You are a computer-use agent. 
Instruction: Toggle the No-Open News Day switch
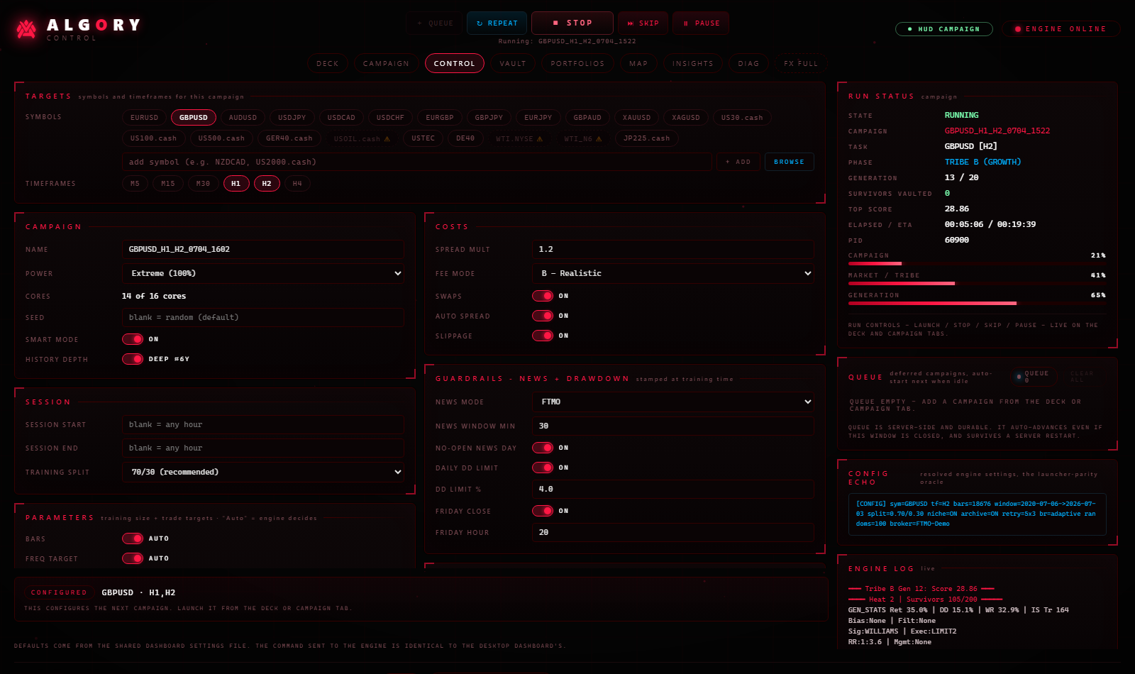coord(543,448)
